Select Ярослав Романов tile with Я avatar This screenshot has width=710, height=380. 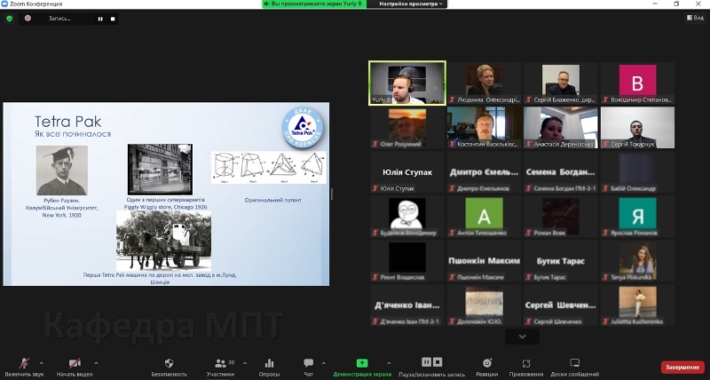click(x=637, y=217)
